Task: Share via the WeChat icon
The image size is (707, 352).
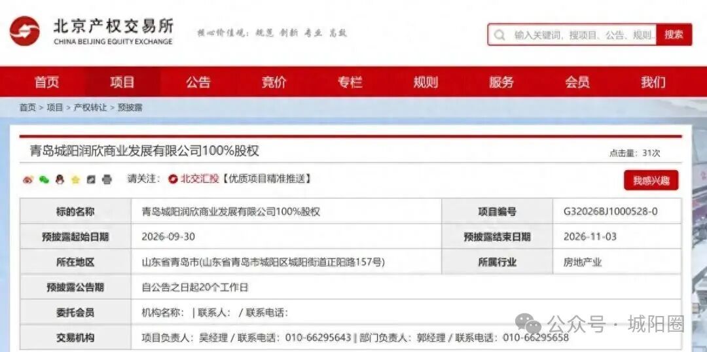Action: coord(44,179)
